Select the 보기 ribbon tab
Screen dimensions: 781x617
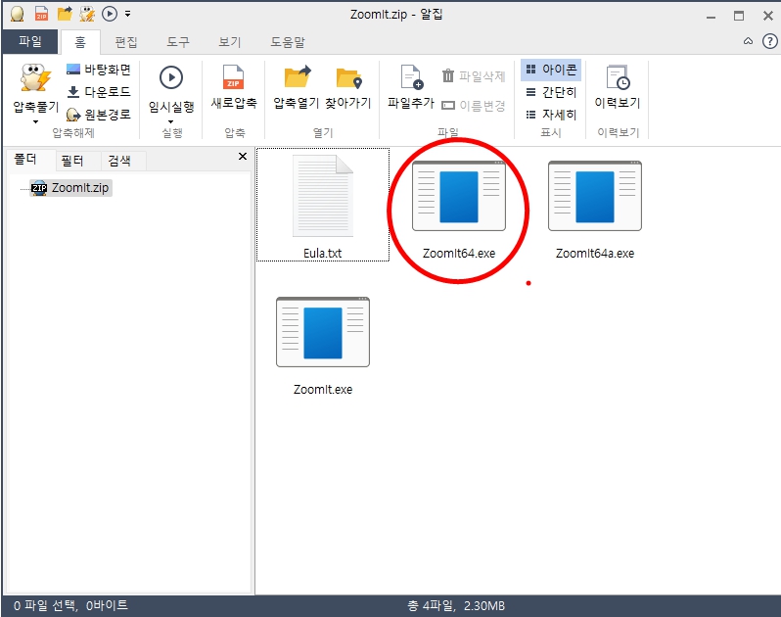pyautogui.click(x=230, y=42)
